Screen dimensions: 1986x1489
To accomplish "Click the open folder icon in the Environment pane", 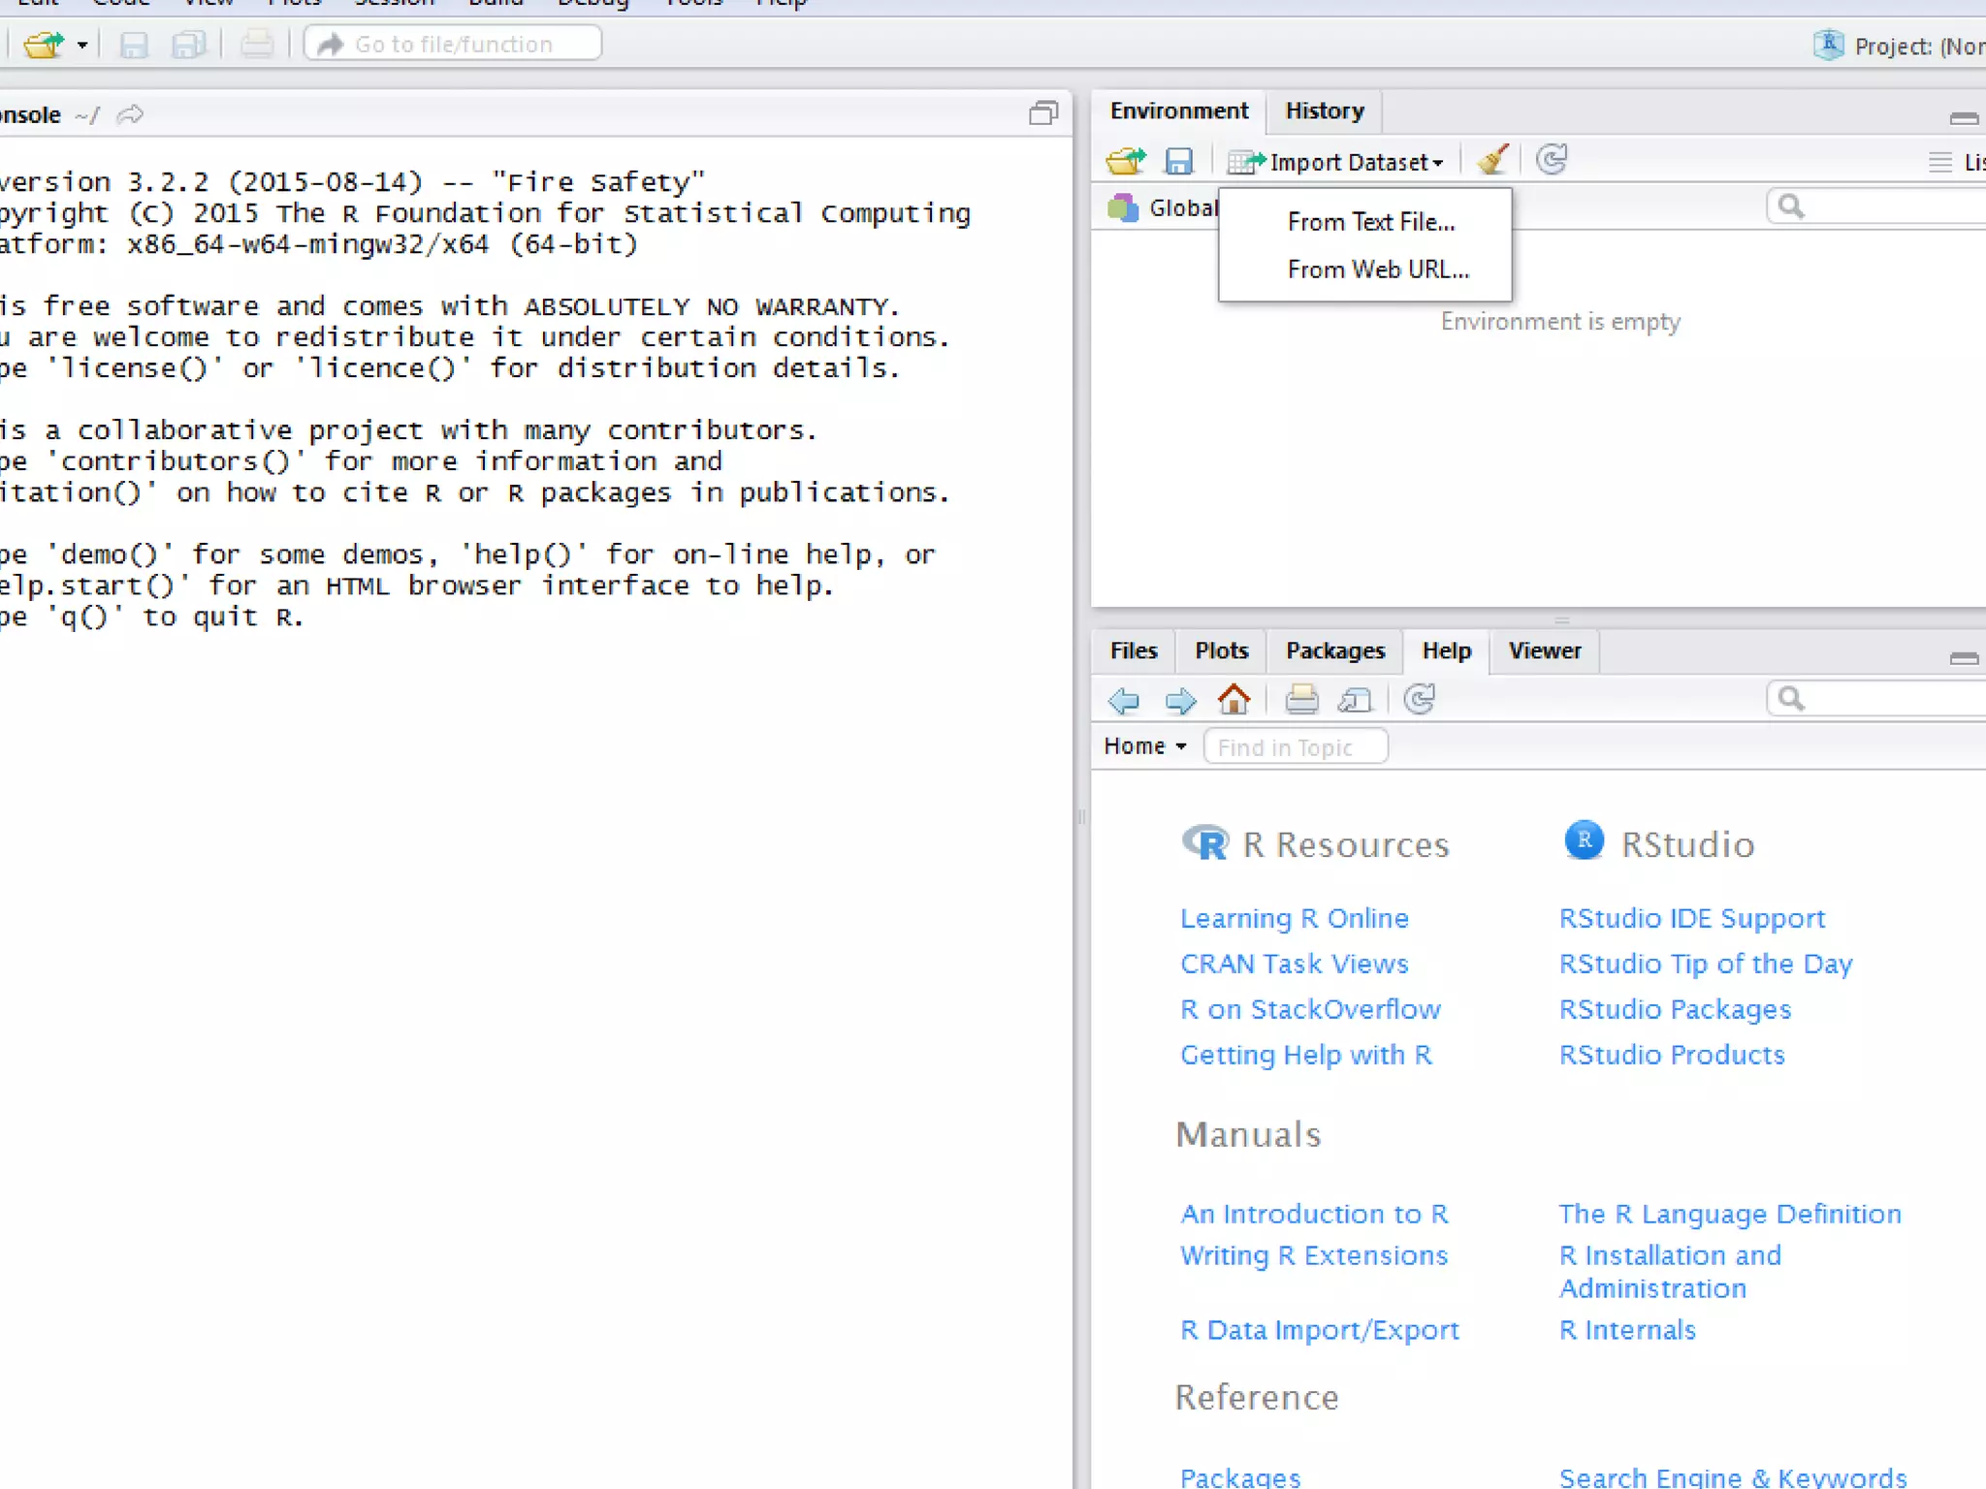I will (x=1125, y=161).
